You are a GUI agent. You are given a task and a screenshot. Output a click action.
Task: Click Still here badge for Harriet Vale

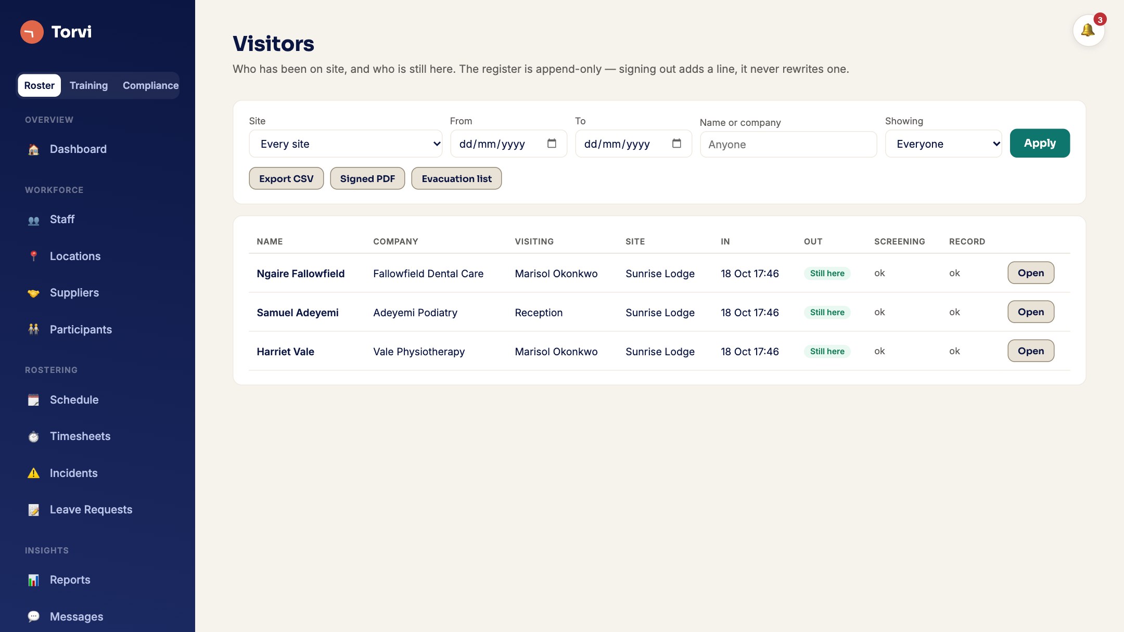click(x=827, y=351)
